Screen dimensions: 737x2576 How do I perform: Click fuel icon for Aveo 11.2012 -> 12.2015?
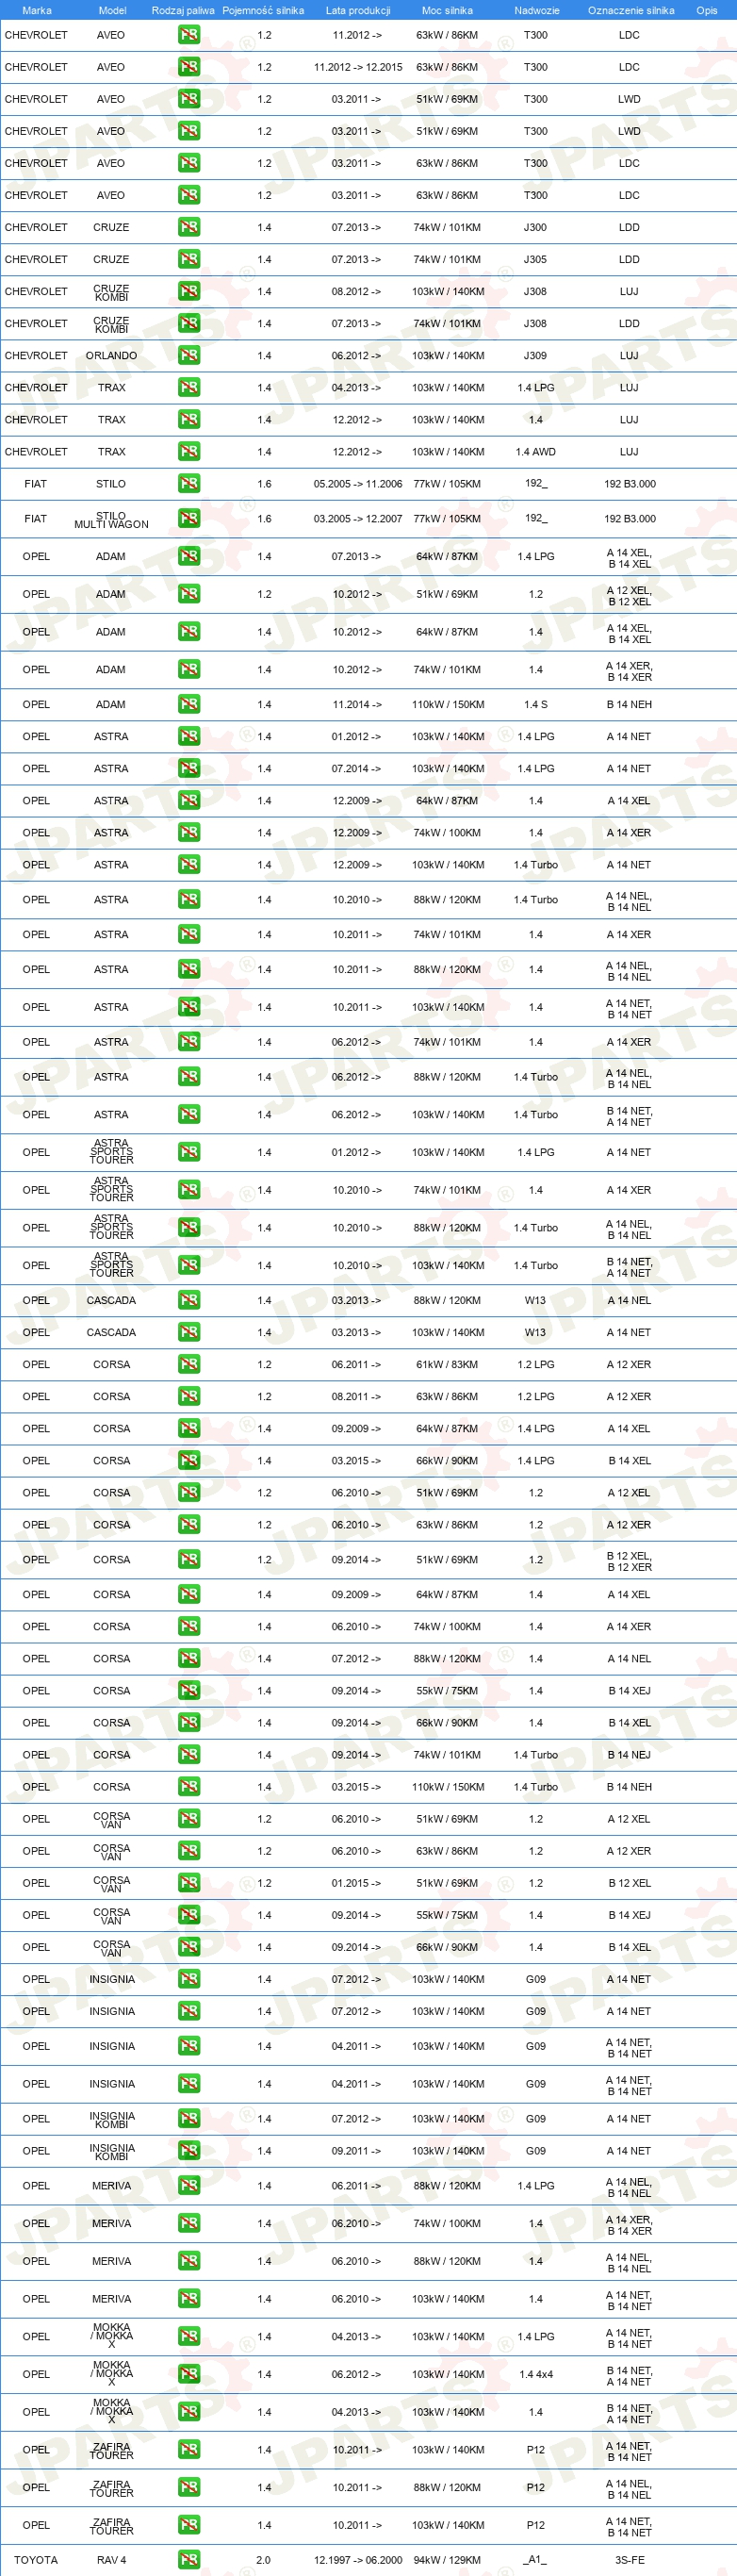(189, 67)
